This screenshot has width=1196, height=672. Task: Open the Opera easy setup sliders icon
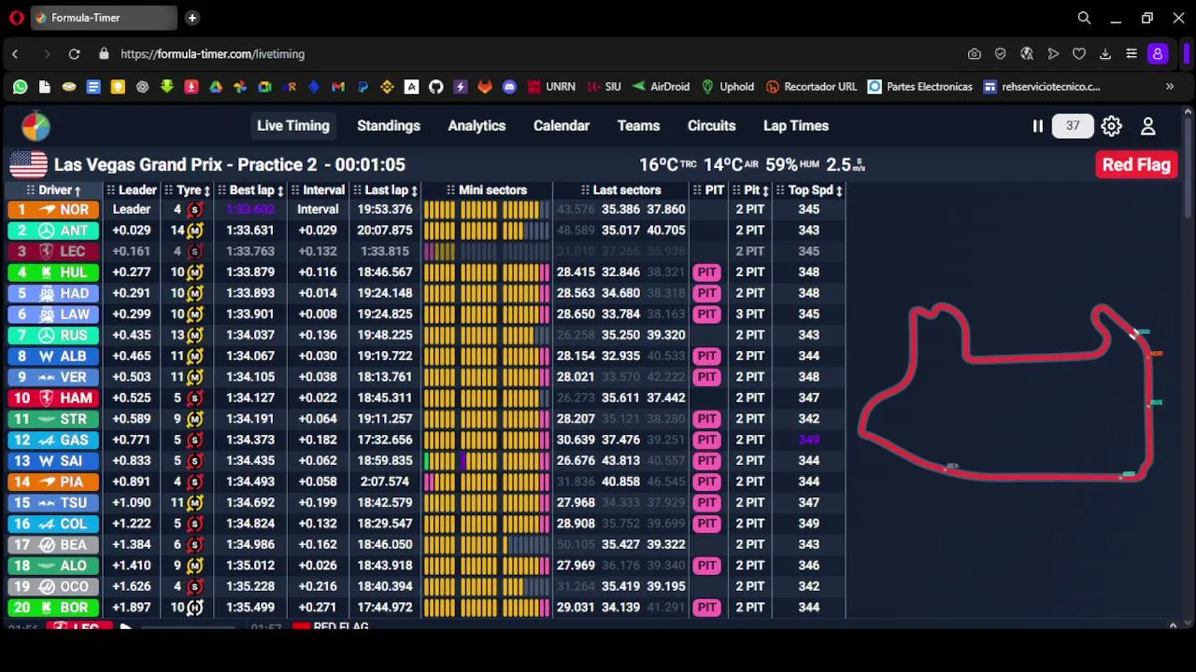[1132, 54]
